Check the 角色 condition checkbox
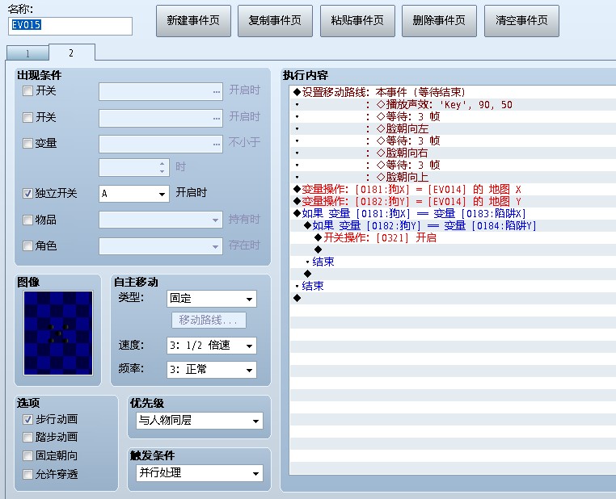Image resolution: width=616 pixels, height=499 pixels. click(27, 246)
